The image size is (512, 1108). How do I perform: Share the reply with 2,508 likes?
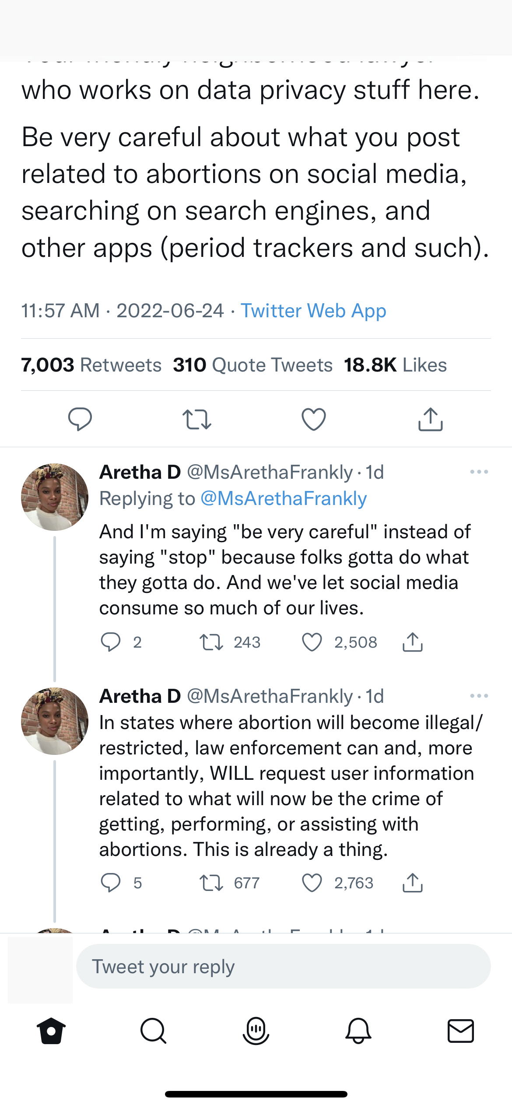tap(412, 642)
